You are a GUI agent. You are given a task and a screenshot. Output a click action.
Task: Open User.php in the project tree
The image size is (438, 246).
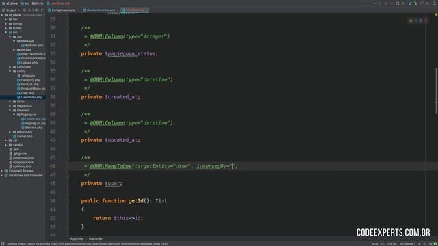pos(26,93)
